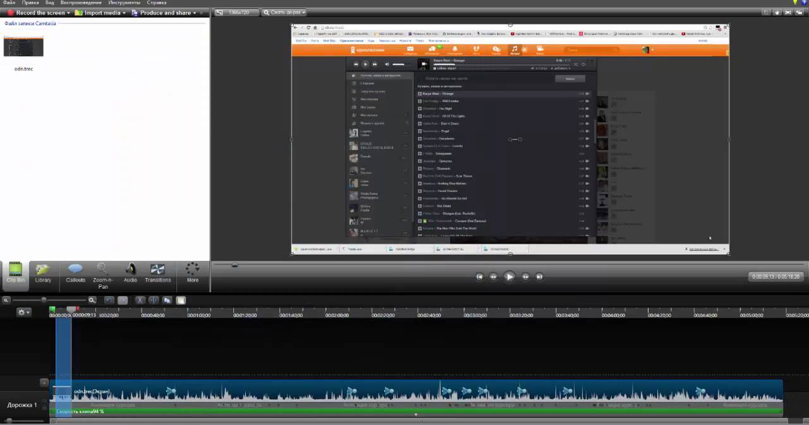Open the preview zoom level dropdown
The width and height of the screenshot is (809, 425).
point(284,13)
